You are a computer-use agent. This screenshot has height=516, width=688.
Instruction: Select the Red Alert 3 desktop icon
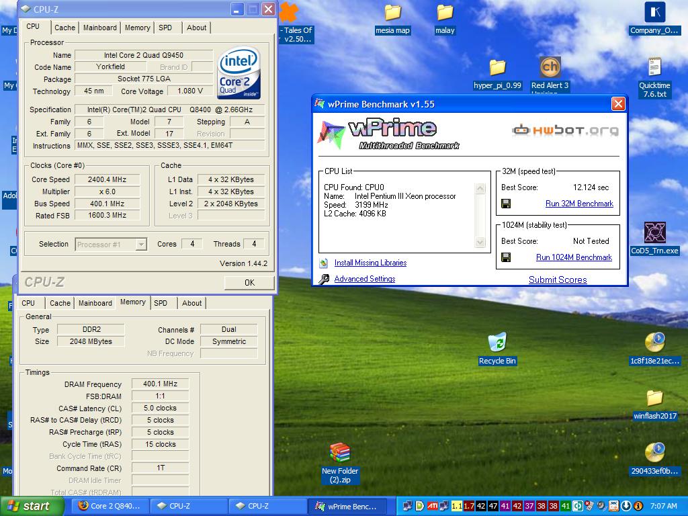(x=550, y=67)
